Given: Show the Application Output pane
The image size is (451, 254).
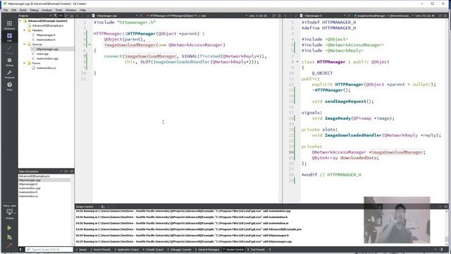Looking at the screenshot, I should pyautogui.click(x=127, y=249).
